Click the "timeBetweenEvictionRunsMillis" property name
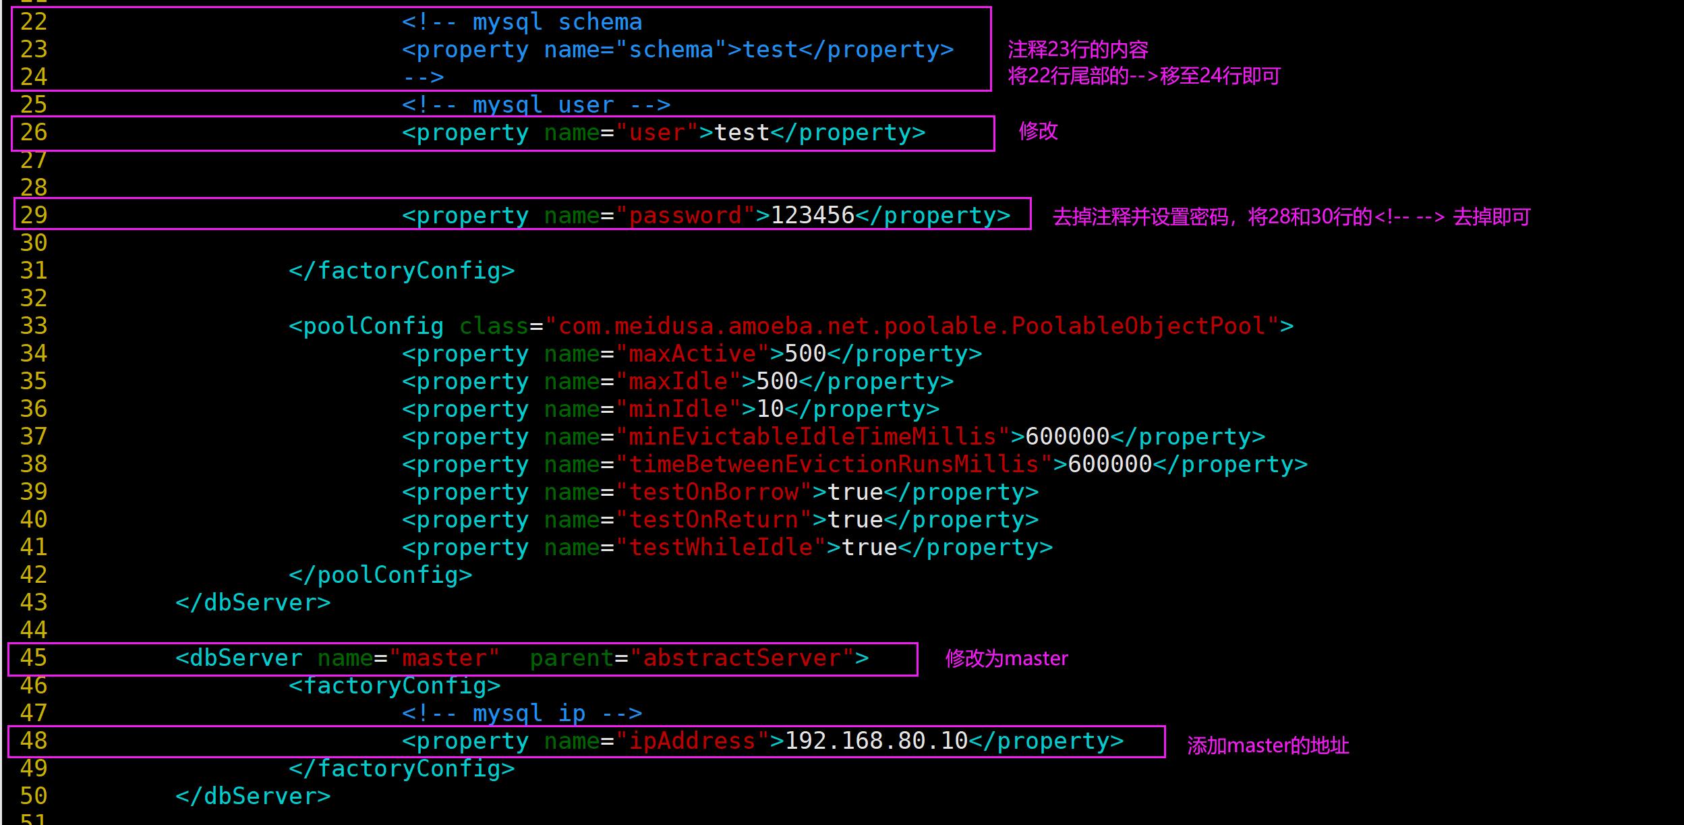Viewport: 1684px width, 825px height. [834, 465]
